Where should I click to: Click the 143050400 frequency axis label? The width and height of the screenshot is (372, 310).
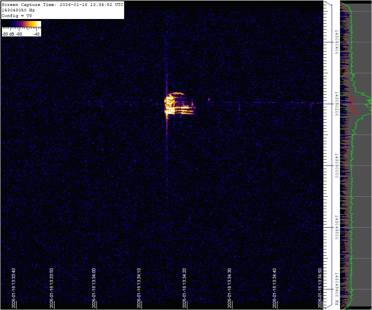tap(336, 41)
